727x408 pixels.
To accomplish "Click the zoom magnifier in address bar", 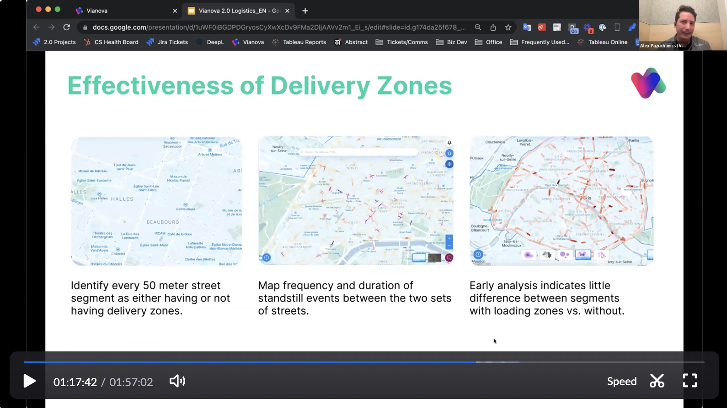I will (x=478, y=27).
